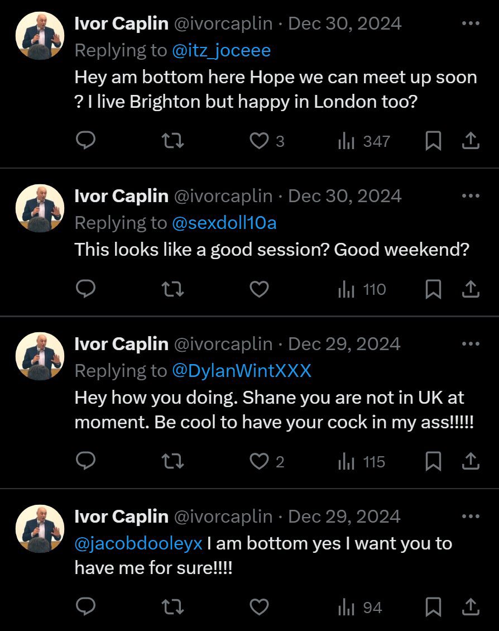This screenshot has width=499, height=631.
Task: Reply to the tweet addressed to @sexdoll10a
Action: [85, 289]
